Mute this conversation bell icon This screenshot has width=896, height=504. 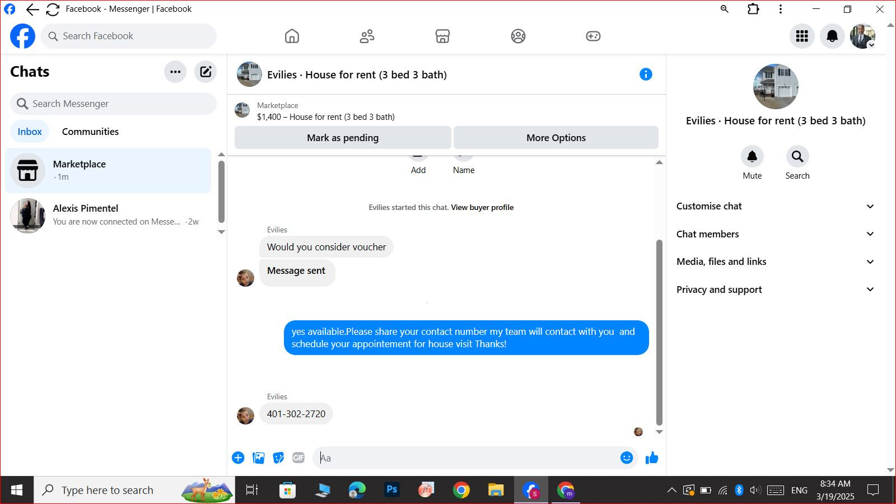[x=752, y=156]
